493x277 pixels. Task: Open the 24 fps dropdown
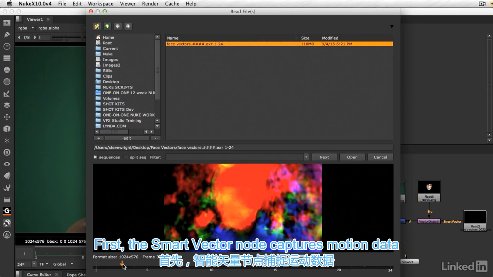(x=34, y=264)
